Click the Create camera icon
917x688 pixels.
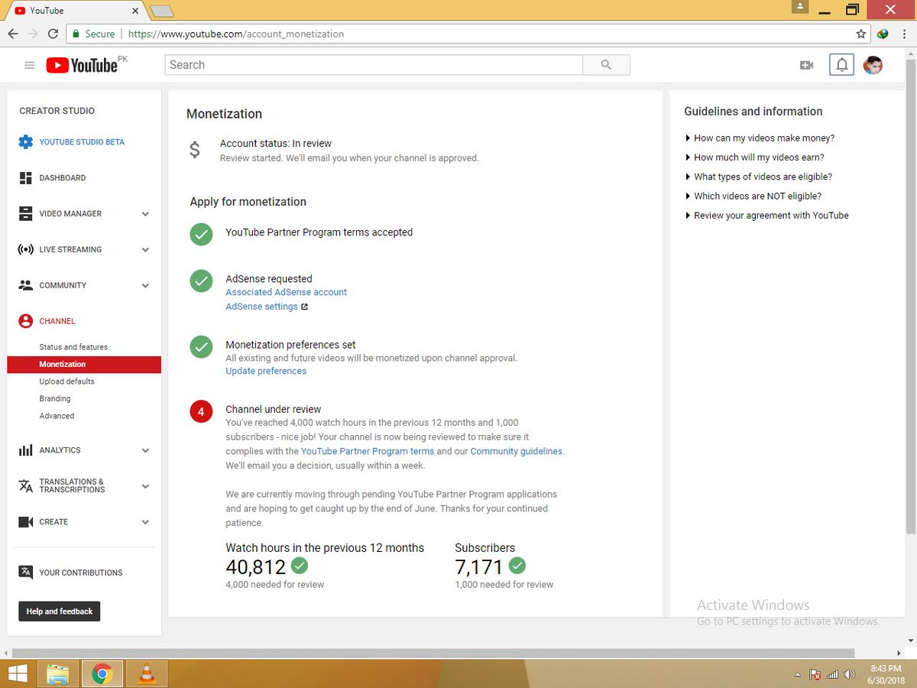[26, 522]
